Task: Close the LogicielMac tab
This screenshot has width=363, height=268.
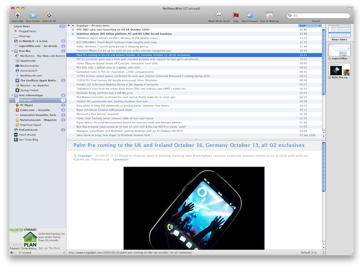Action: [330, 58]
